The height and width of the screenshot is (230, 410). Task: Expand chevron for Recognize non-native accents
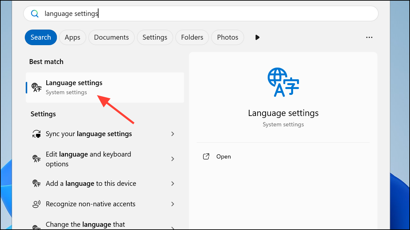(173, 204)
